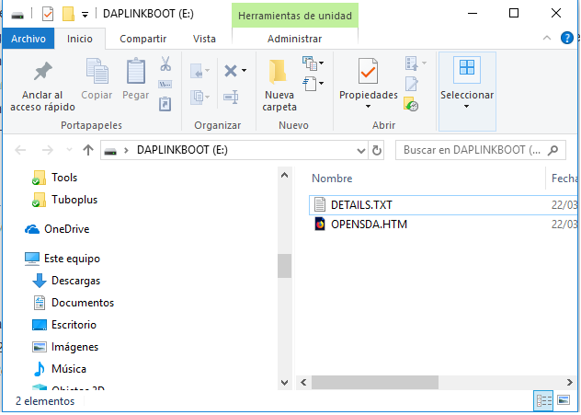Image resolution: width=581 pixels, height=415 pixels.
Task: Click the Nuevo elemento icon
Action: 310,63
